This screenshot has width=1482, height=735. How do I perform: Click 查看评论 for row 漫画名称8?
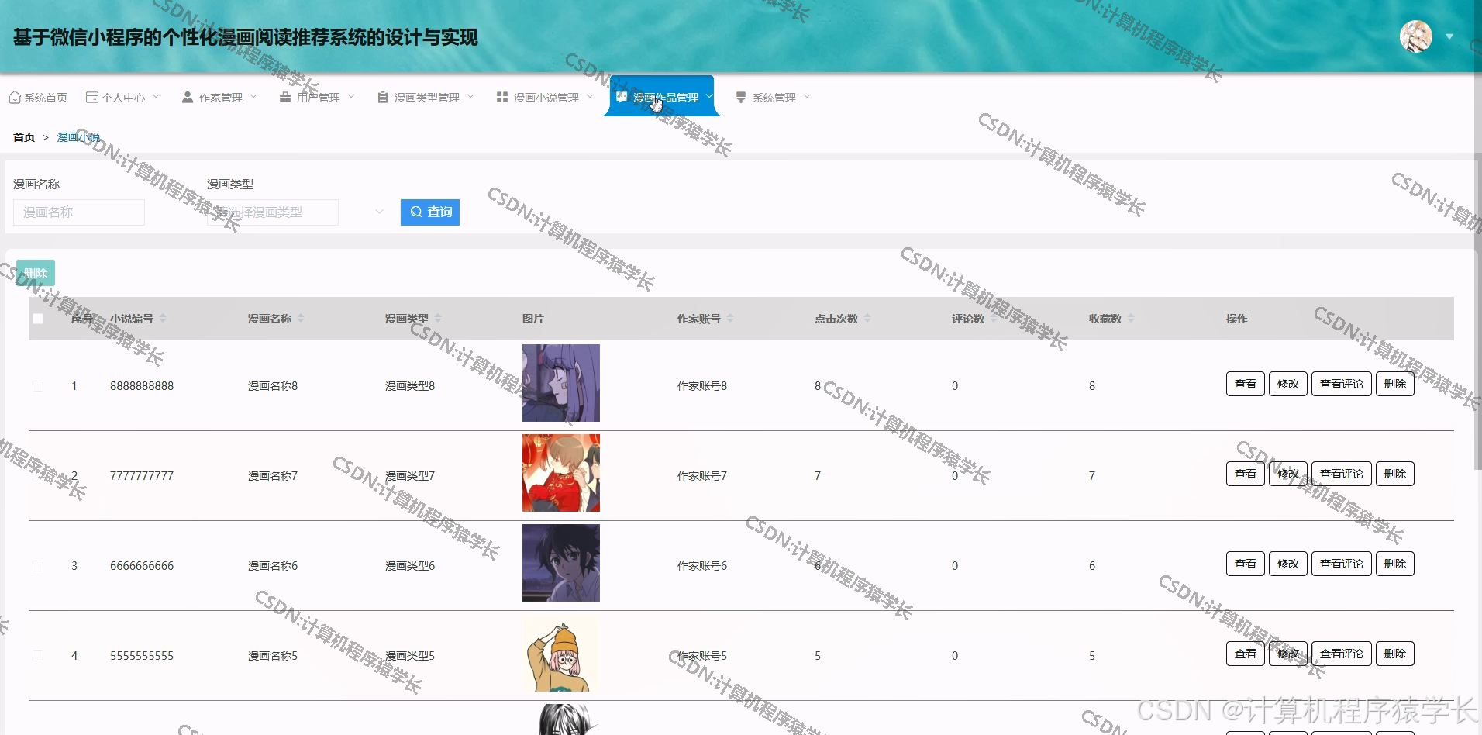click(1342, 384)
